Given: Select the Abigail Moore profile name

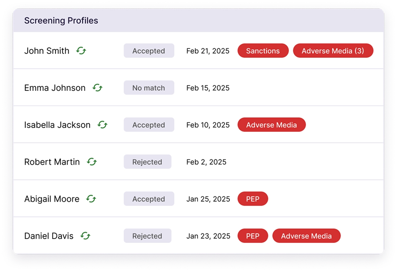Looking at the screenshot, I should click(52, 199).
